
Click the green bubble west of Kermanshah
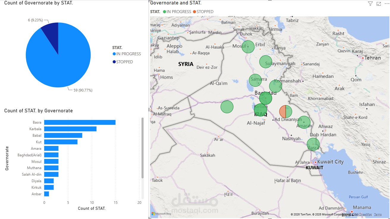(276, 86)
